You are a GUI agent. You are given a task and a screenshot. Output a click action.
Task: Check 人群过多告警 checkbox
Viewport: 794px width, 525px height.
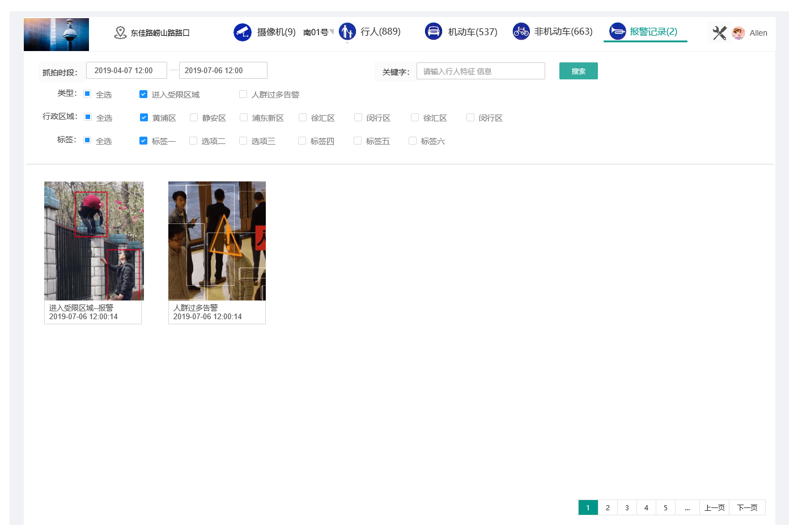tap(243, 94)
